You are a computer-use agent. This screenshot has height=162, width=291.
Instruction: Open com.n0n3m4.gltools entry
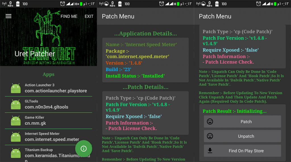point(48,104)
